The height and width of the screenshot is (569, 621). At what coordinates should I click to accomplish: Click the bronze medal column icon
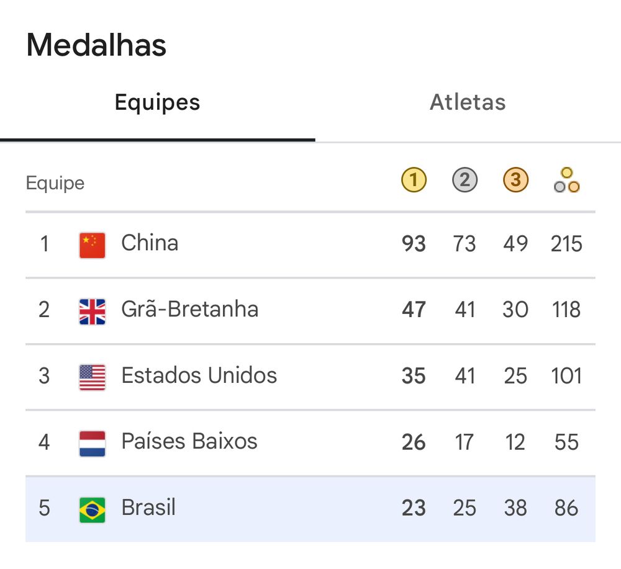(515, 180)
